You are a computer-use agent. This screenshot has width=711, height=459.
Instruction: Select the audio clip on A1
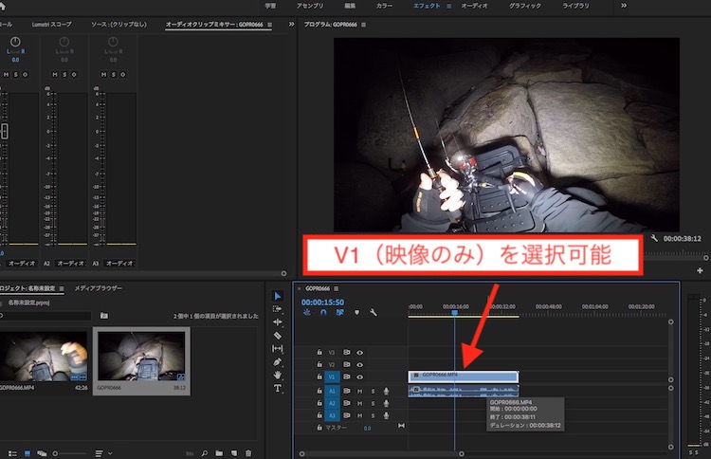tap(464, 391)
